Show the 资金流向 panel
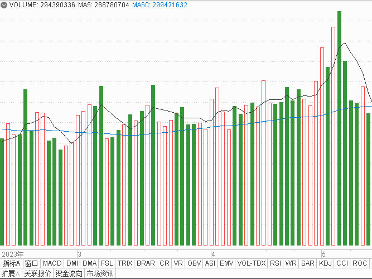Image resolution: width=372 pixels, height=279 pixels. pos(69,274)
